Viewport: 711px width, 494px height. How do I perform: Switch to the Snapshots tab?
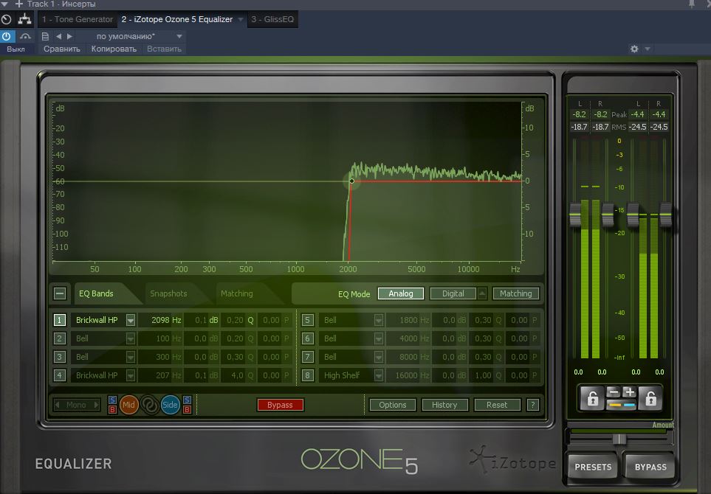click(x=168, y=293)
